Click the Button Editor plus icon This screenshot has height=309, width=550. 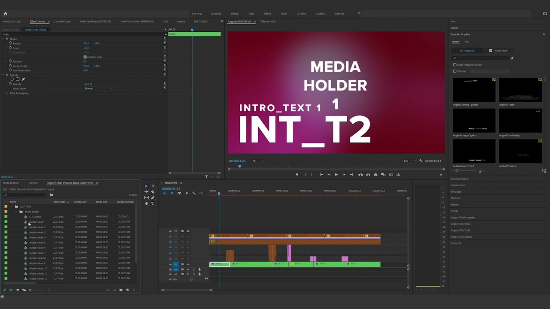pyautogui.click(x=441, y=175)
